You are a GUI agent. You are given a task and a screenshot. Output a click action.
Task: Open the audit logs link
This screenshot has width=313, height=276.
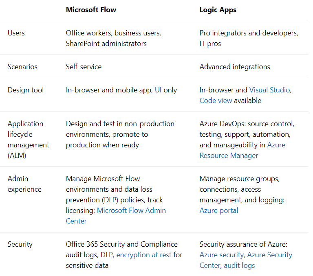[239, 265]
